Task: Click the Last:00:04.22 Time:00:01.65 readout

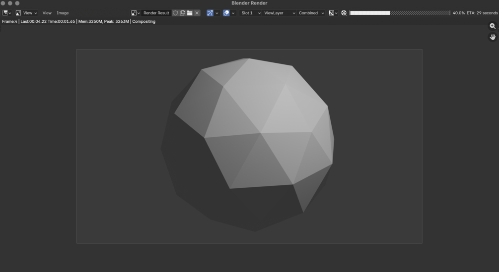Action: click(48, 22)
